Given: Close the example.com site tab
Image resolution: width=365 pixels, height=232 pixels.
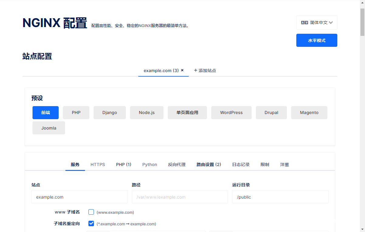Looking at the screenshot, I should tap(182, 70).
